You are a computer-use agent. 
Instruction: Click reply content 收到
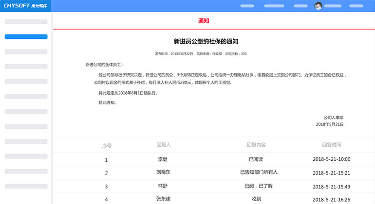[256, 199]
